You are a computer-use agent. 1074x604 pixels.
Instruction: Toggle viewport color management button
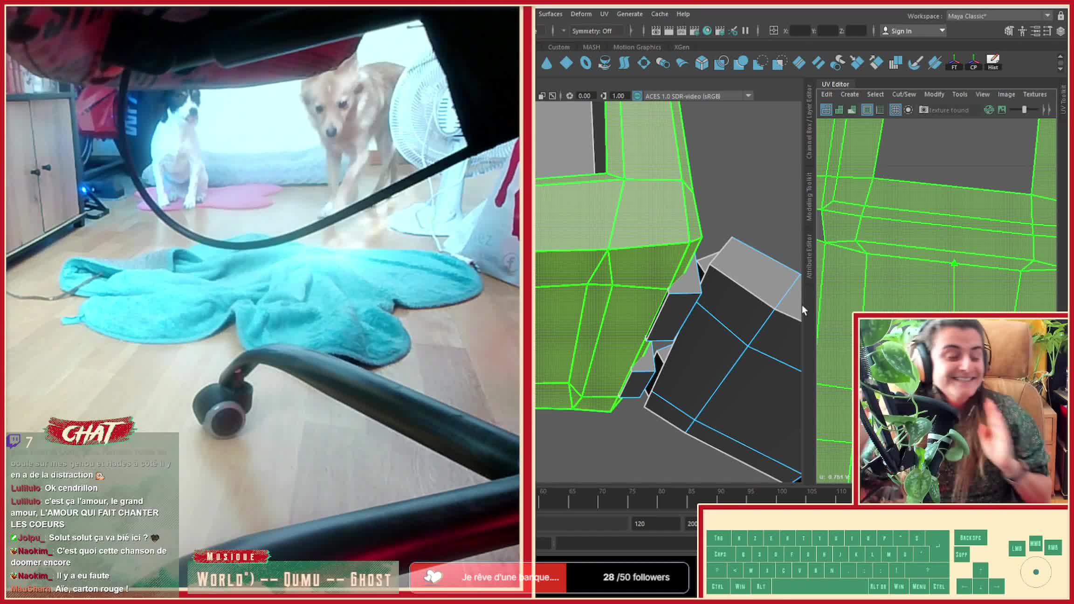pyautogui.click(x=637, y=96)
